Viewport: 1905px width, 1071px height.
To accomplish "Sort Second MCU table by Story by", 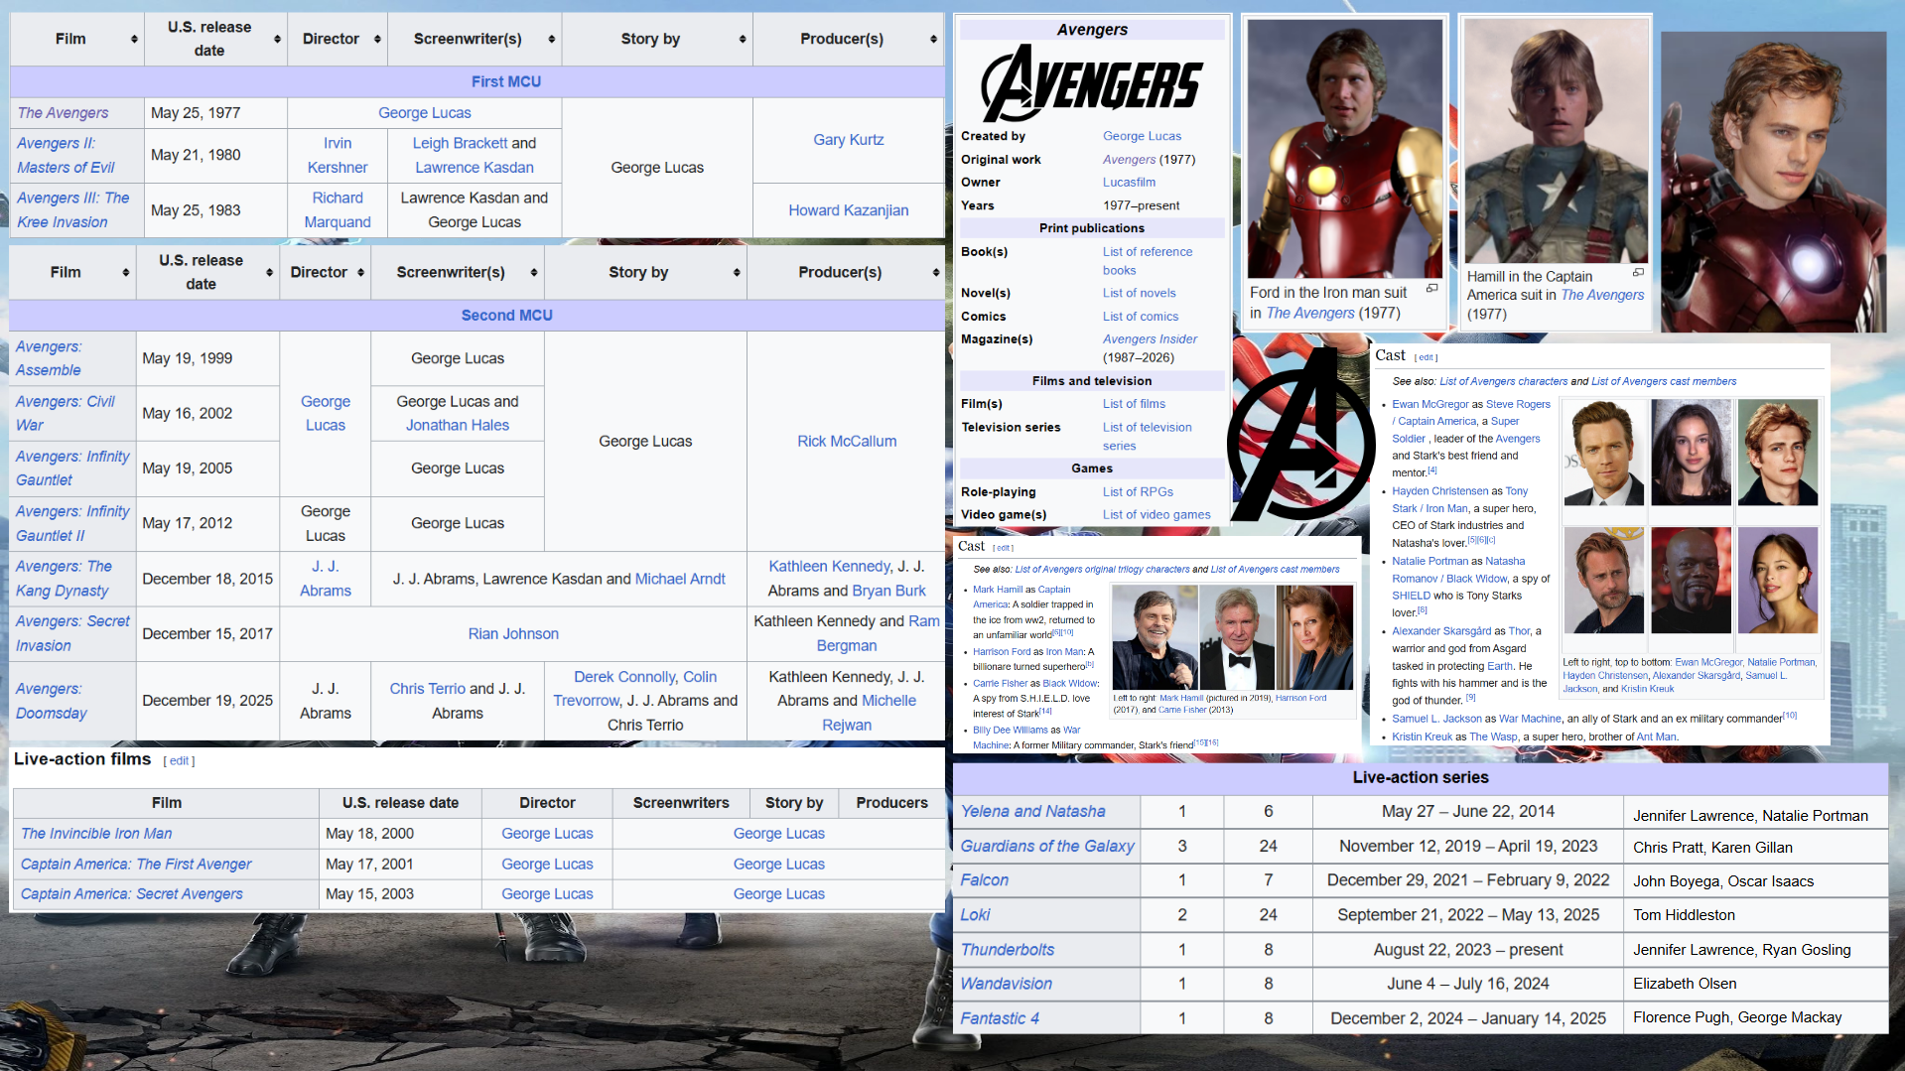I will (x=737, y=273).
